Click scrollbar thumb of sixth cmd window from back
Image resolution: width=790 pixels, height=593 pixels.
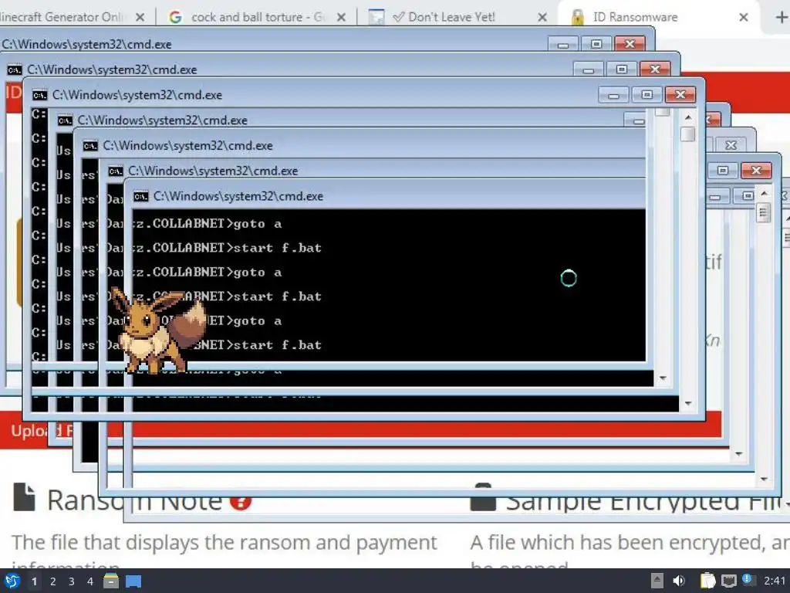tap(764, 212)
